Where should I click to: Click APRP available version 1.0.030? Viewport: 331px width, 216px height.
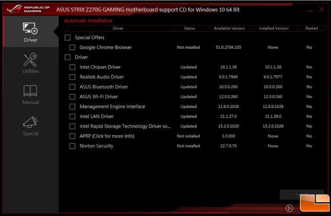[228, 136]
